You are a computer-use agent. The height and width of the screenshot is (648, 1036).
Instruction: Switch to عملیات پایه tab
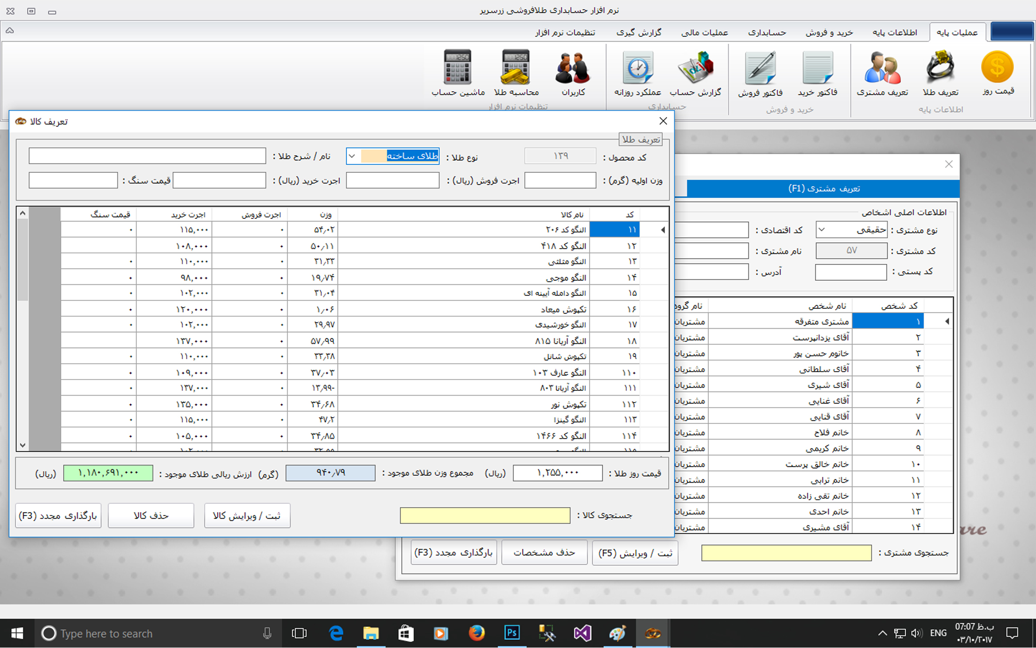tap(957, 32)
